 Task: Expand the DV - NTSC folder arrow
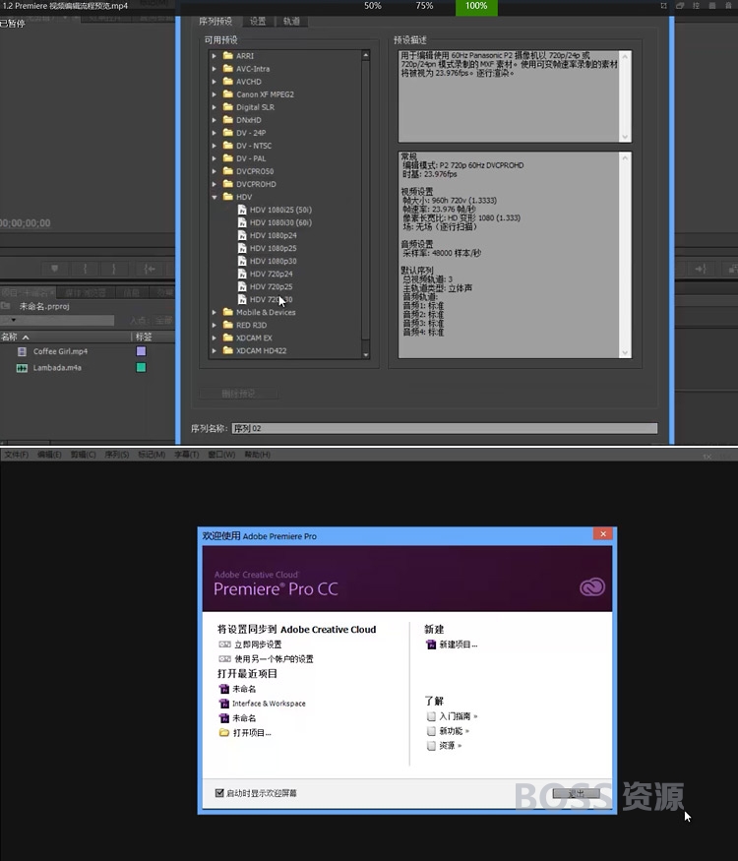[215, 146]
